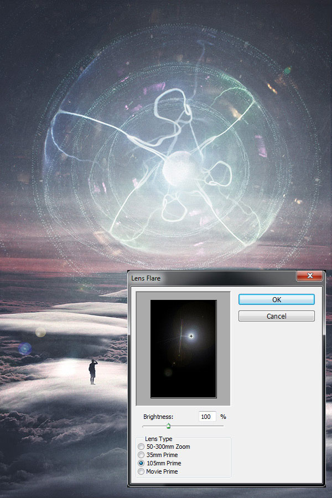Image resolution: width=332 pixels, height=498 pixels.
Task: Click the OK button in Lens Flare
Action: coord(276,299)
